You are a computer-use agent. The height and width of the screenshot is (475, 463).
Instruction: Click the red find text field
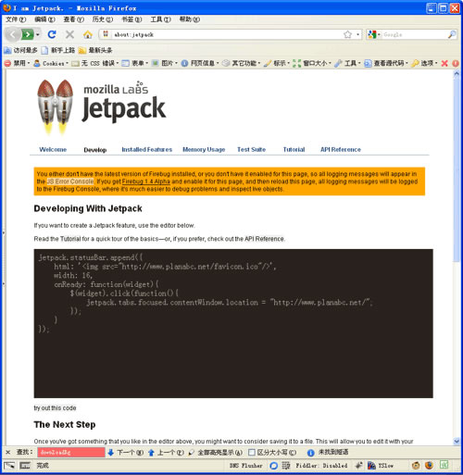(x=71, y=453)
